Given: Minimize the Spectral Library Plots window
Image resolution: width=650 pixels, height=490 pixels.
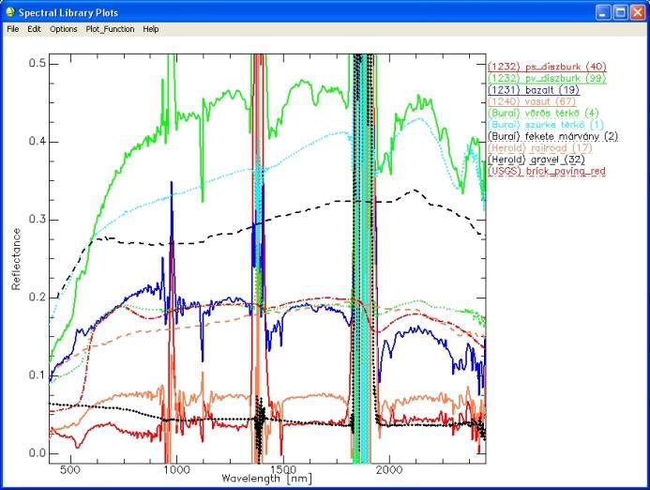Looking at the screenshot, I should click(603, 12).
